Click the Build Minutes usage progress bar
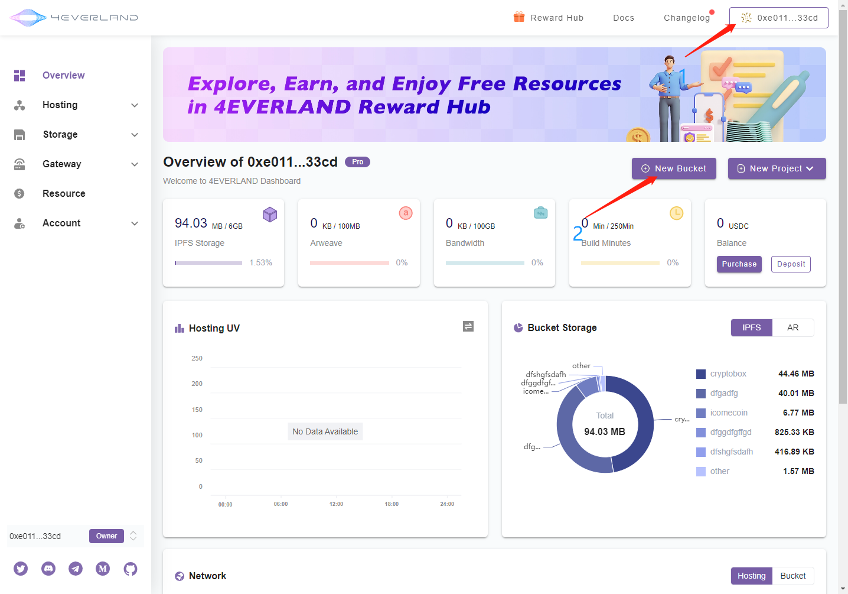The width and height of the screenshot is (848, 594). 620,263
